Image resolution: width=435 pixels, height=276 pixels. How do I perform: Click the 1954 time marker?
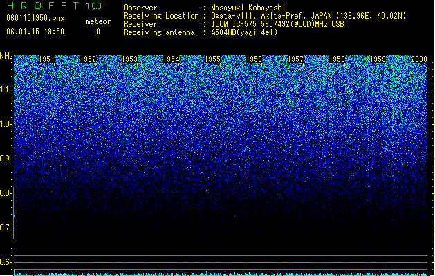(x=172, y=59)
